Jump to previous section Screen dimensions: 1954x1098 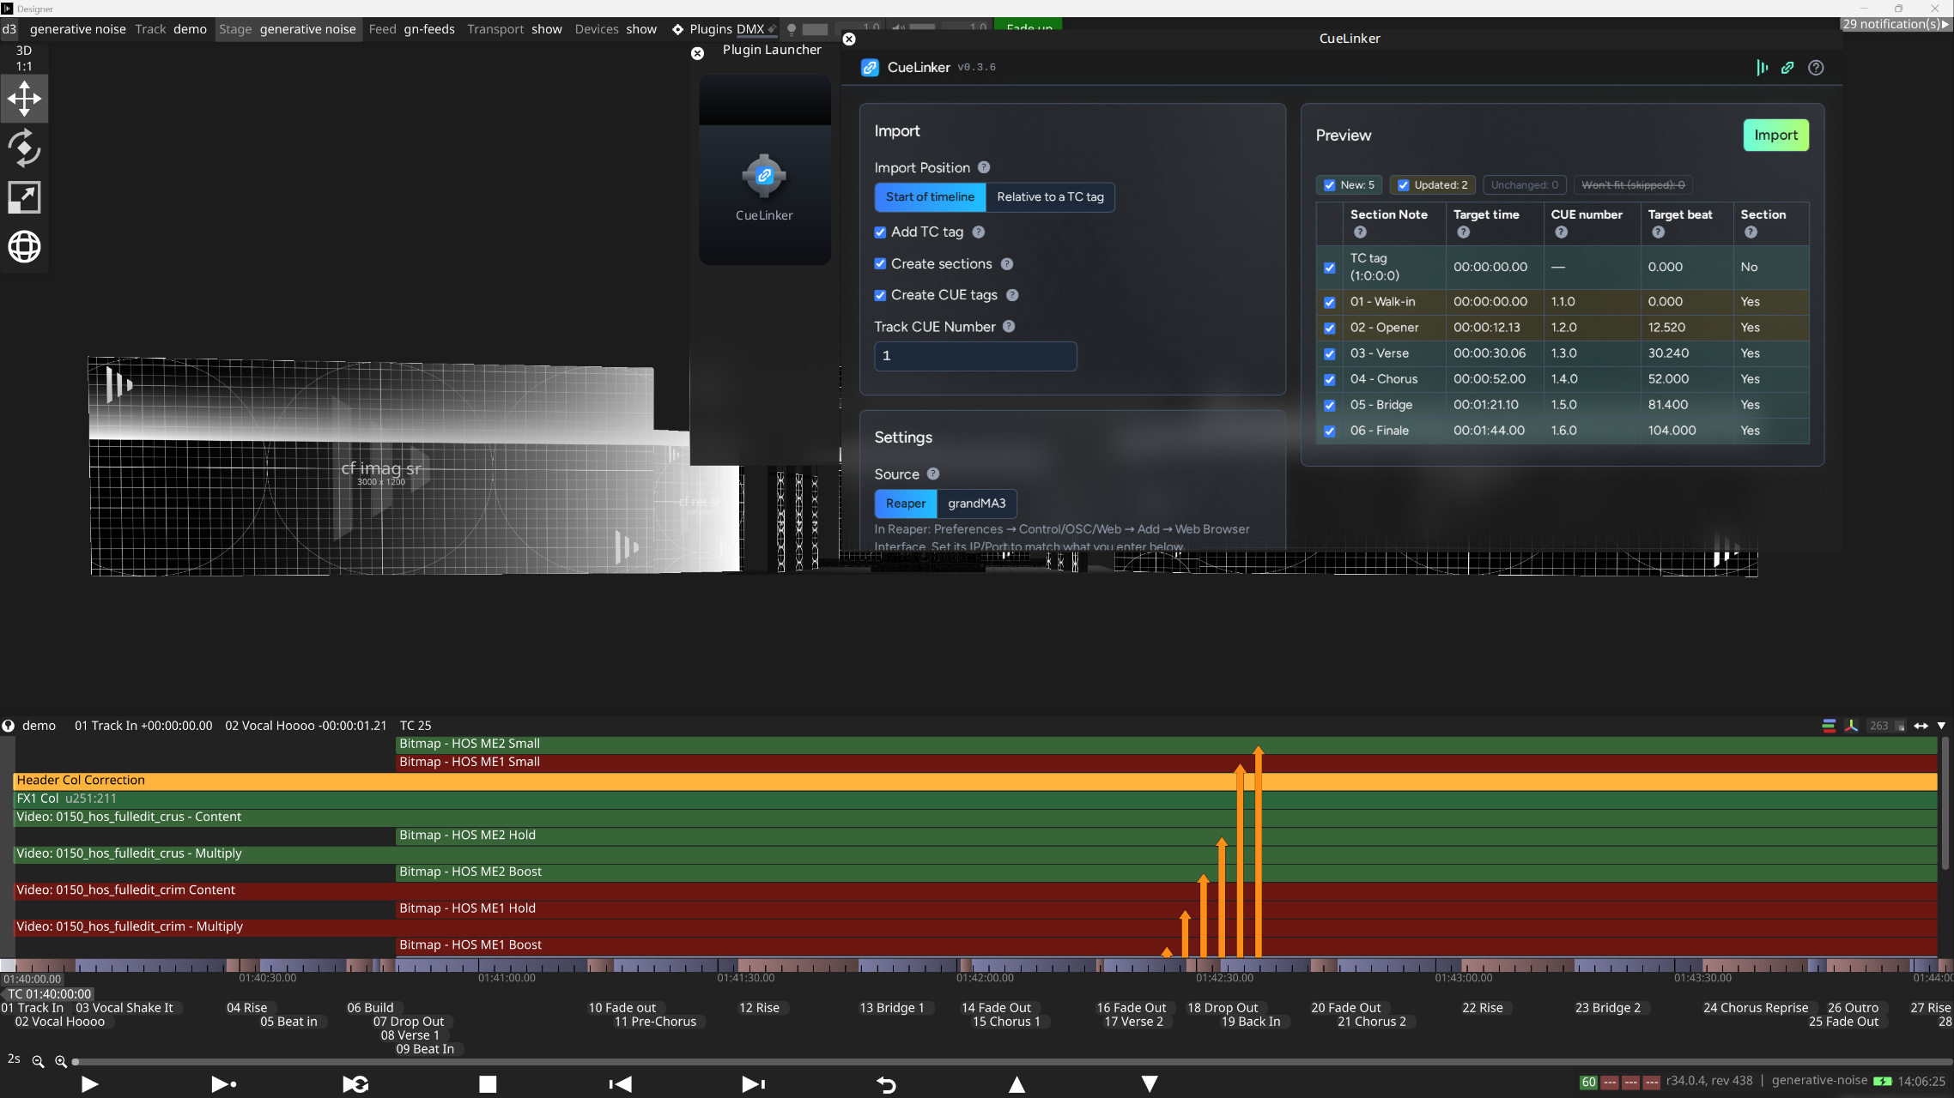620,1084
